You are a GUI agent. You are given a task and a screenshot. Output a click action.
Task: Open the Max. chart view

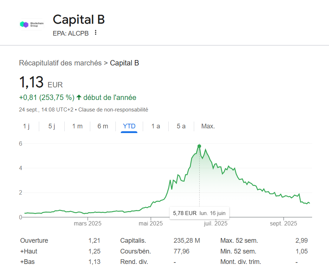coord(208,126)
